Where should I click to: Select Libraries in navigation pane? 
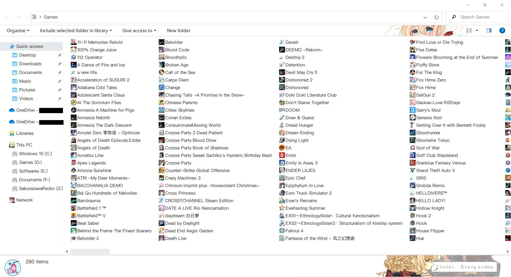tap(25, 133)
